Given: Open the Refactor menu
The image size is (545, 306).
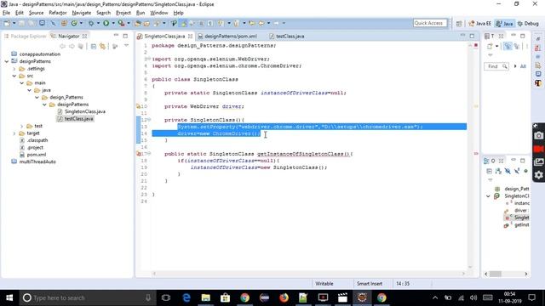Looking at the screenshot, I should [58, 13].
